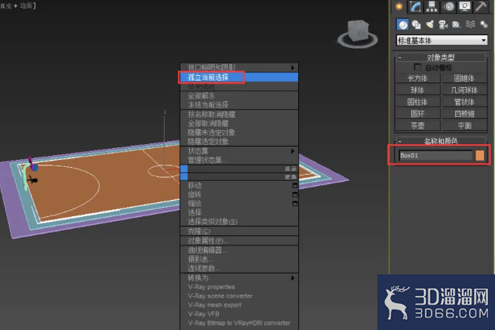Create a 四棱锥 pyramid primitive
495x330 pixels.
[464, 114]
